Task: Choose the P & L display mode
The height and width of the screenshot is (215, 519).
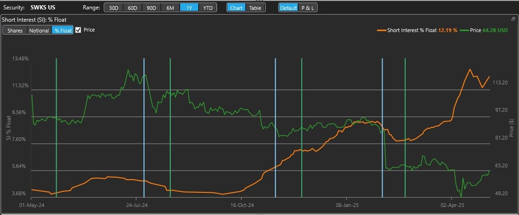Action: [x=308, y=8]
